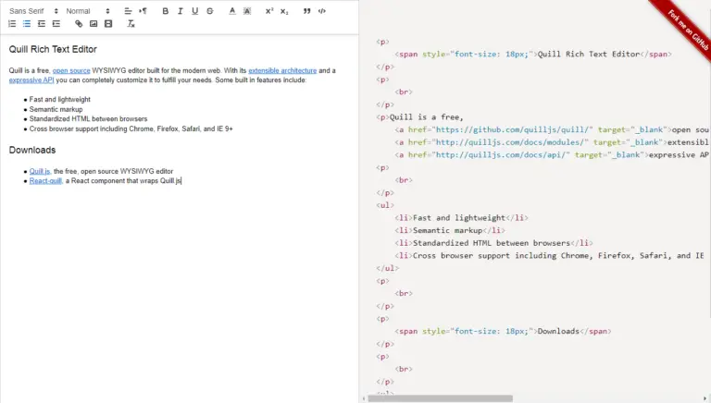The width and height of the screenshot is (711, 403).
Task: Open the 'open source' link
Action: point(71,70)
